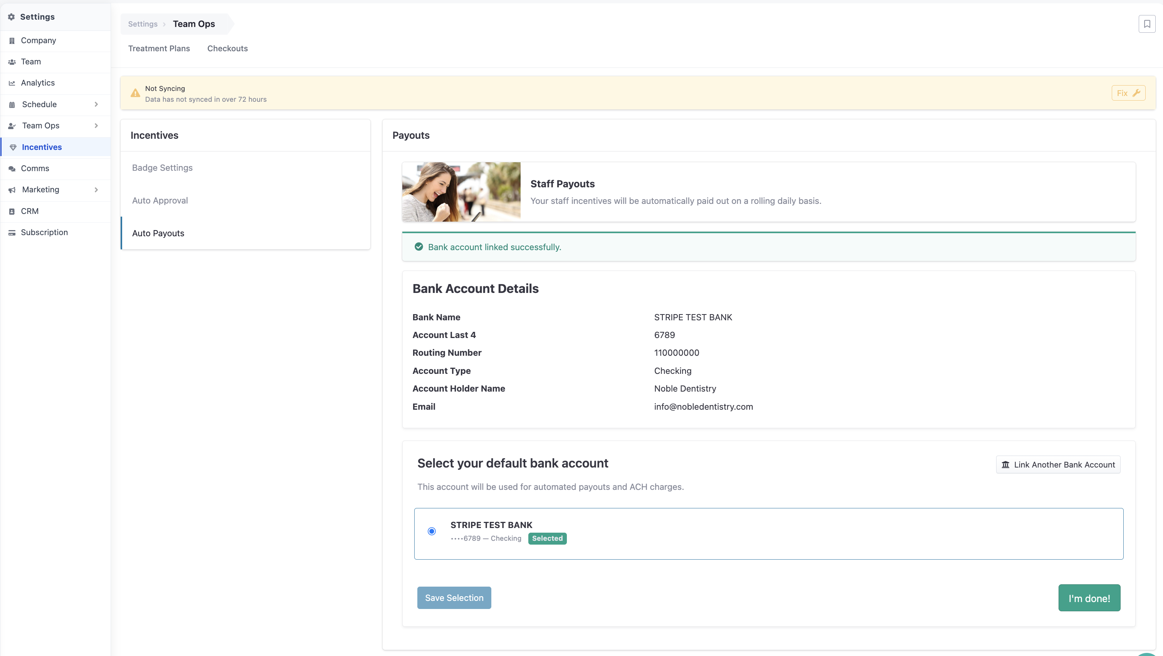Expand the Team Ops sidebar chevron

[96, 126]
